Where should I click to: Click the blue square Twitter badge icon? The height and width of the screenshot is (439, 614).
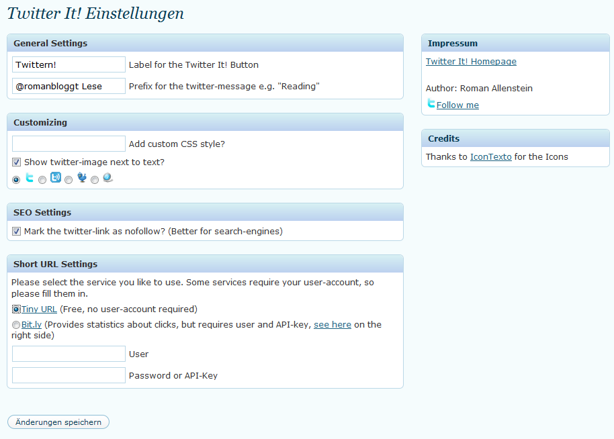coord(56,177)
